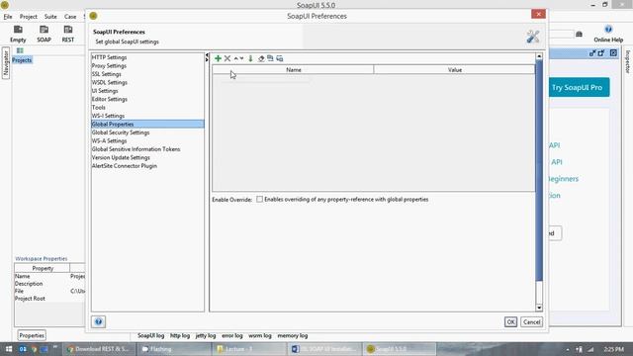Switch to jetty log tab
Viewport: 633px width, 356px height.
click(x=206, y=335)
